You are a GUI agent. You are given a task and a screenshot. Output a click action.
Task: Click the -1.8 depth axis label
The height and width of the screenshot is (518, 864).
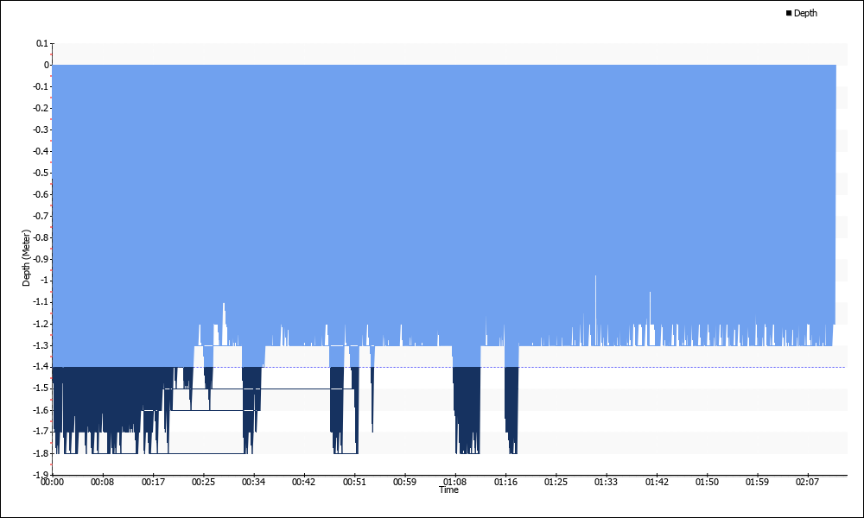point(41,453)
